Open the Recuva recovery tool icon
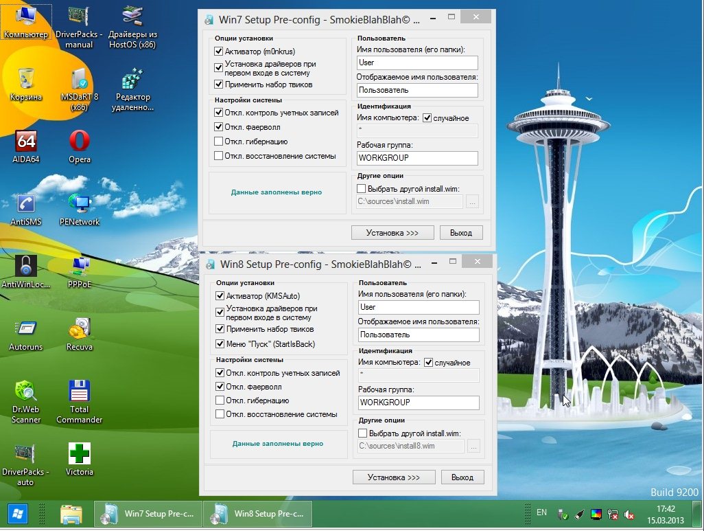 click(x=80, y=330)
